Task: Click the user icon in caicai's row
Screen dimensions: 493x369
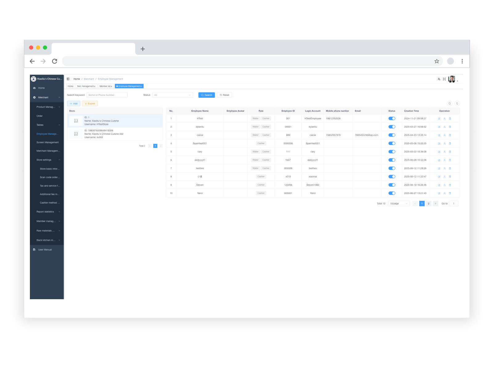Action: click(x=444, y=135)
